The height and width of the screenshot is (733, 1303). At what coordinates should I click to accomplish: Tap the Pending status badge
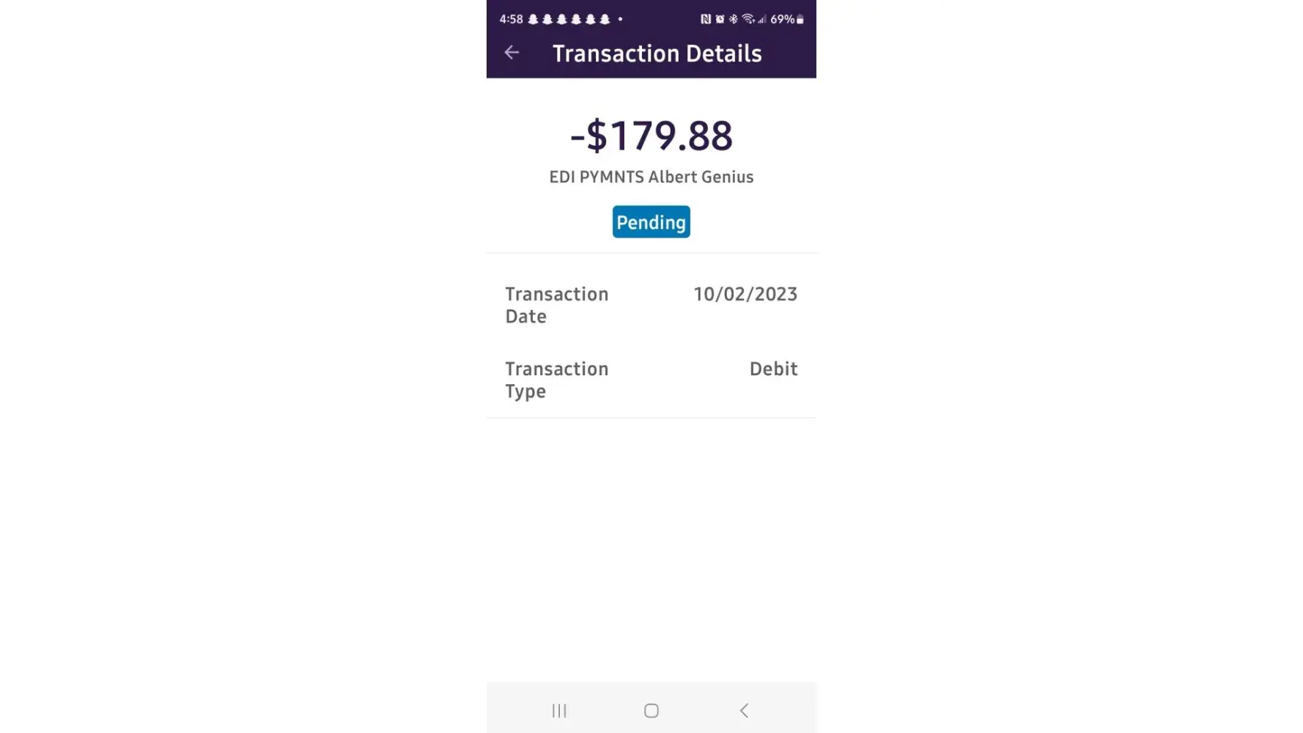tap(651, 222)
